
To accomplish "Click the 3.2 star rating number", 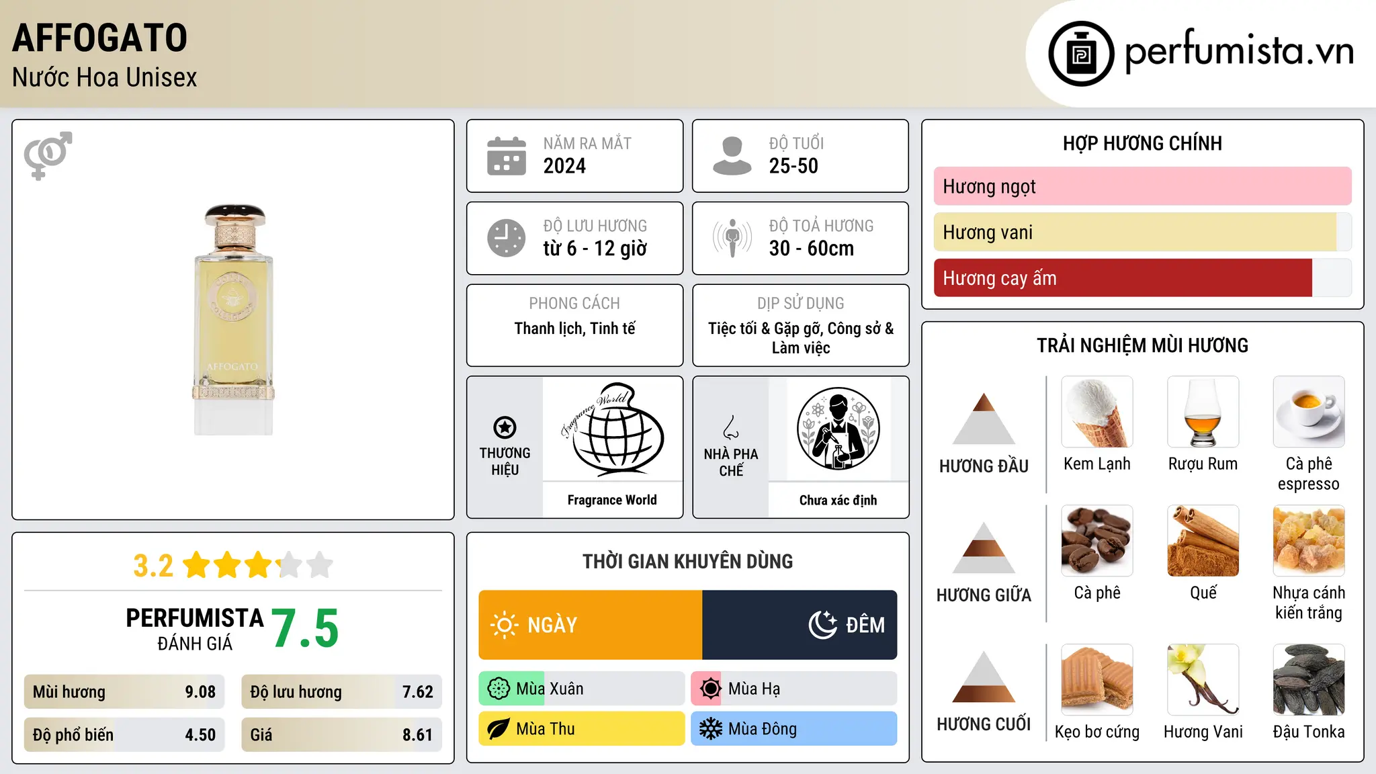I will coord(153,566).
